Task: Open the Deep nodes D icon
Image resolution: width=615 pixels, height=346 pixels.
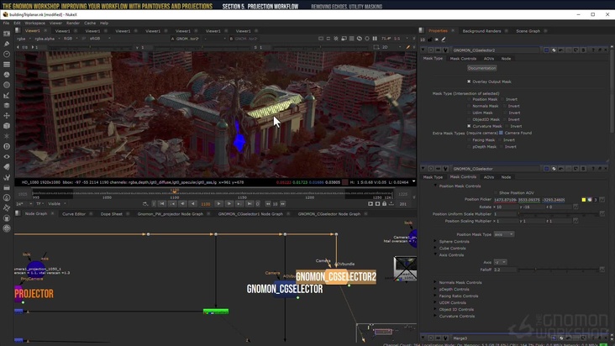Action: [7, 146]
